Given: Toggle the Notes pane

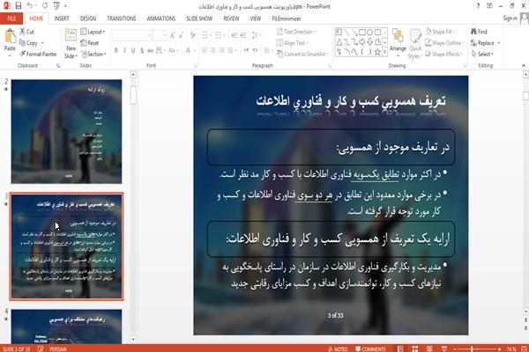Looking at the screenshot, I should (338, 349).
